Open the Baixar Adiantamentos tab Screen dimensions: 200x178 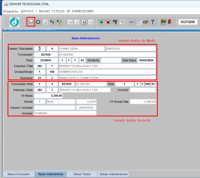click(x=114, y=174)
